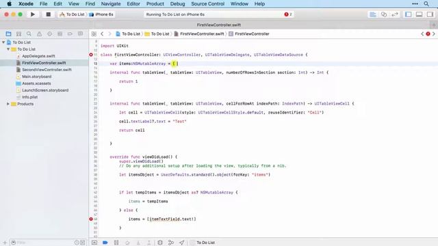This screenshot has width=438, height=246.
Task: Go forward in editor history
Action: (x=109, y=33)
